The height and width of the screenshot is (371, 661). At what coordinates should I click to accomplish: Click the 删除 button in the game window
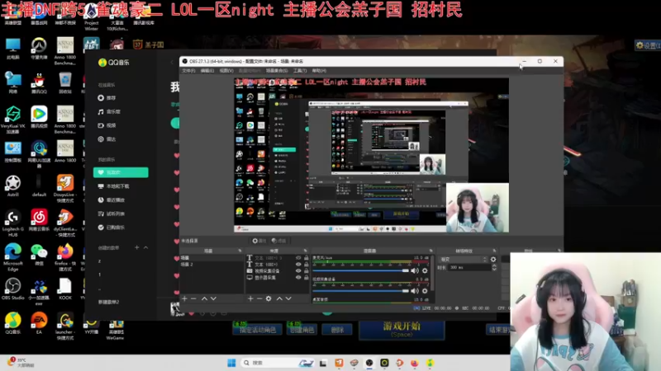337,331
